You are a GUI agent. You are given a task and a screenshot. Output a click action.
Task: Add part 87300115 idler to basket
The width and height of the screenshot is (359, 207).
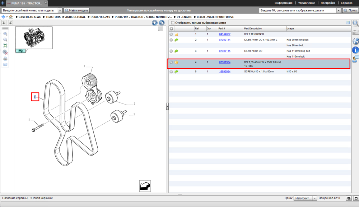tap(171, 51)
